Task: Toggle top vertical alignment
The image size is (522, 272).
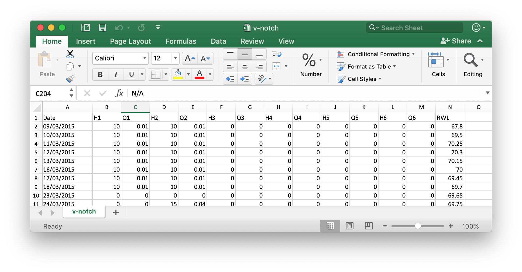Action: (x=230, y=54)
